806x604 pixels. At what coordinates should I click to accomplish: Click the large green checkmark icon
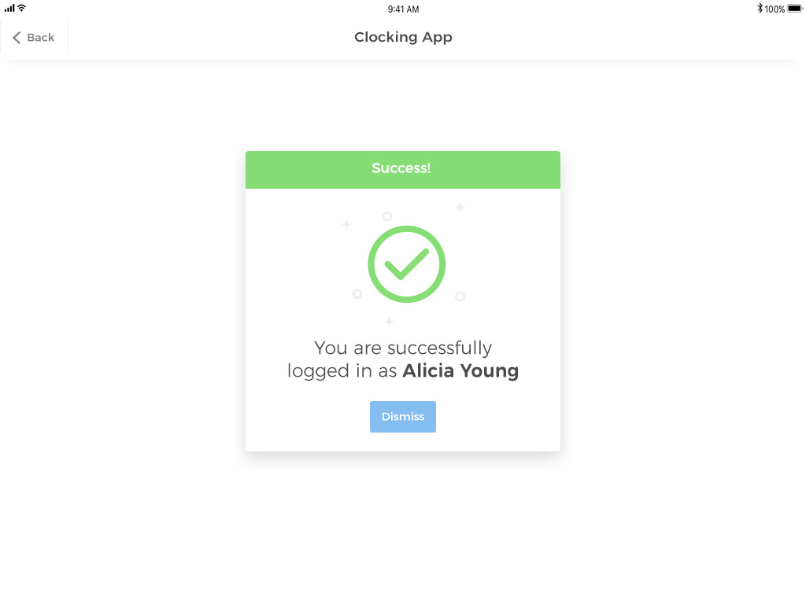[x=406, y=264]
